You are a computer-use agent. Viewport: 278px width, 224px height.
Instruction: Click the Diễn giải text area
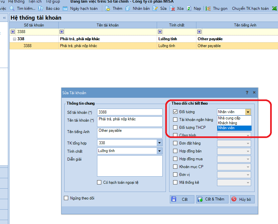click(x=129, y=166)
